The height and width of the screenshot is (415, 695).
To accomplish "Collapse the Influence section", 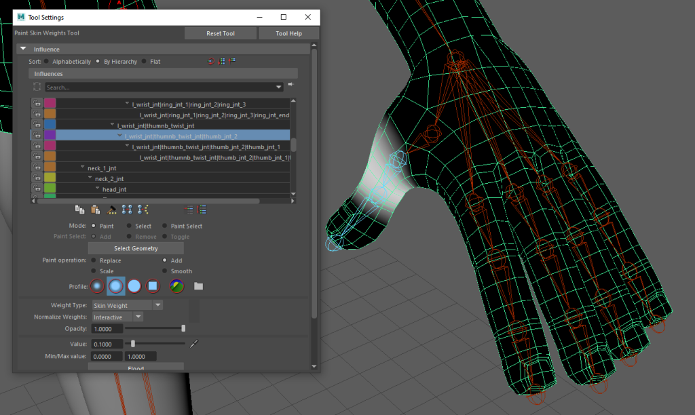I will pyautogui.click(x=24, y=49).
